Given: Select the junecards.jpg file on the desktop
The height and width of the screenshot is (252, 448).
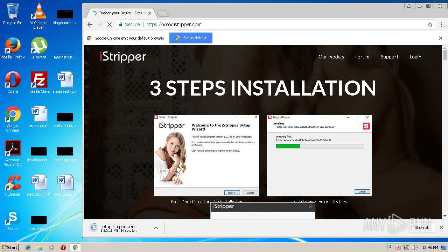Looking at the screenshot, I should (x=38, y=223).
